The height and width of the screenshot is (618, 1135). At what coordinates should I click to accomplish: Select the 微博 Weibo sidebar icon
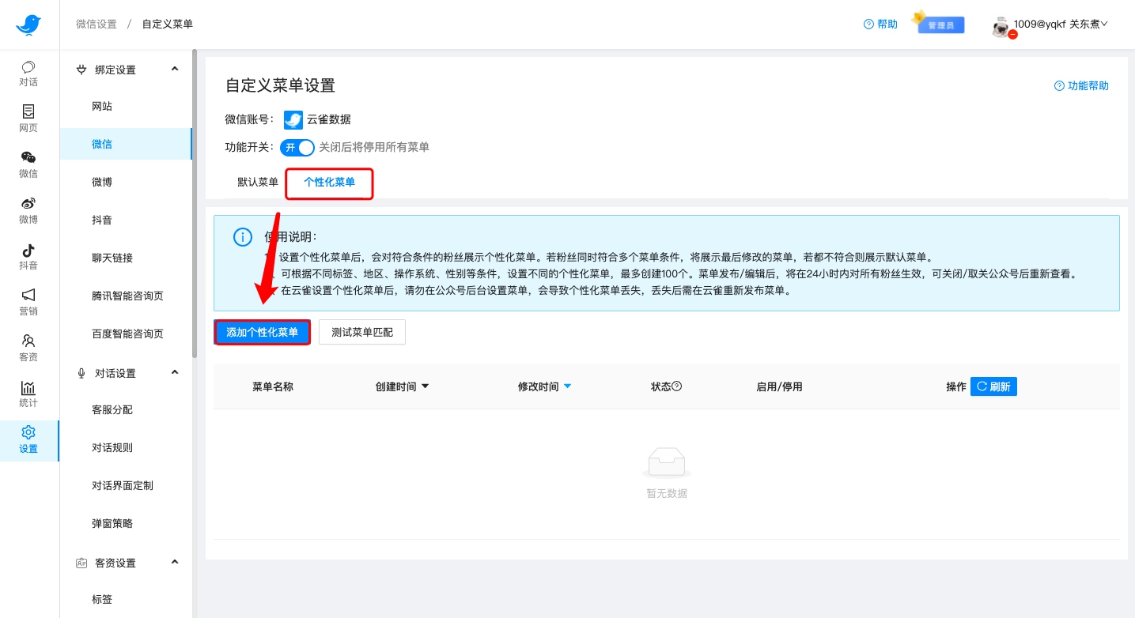pyautogui.click(x=28, y=212)
